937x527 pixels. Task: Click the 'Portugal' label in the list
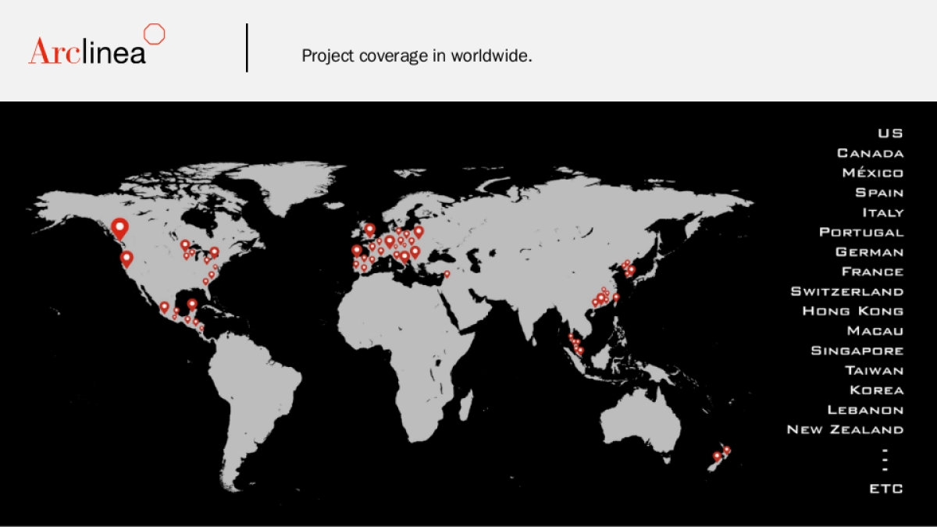coord(861,232)
